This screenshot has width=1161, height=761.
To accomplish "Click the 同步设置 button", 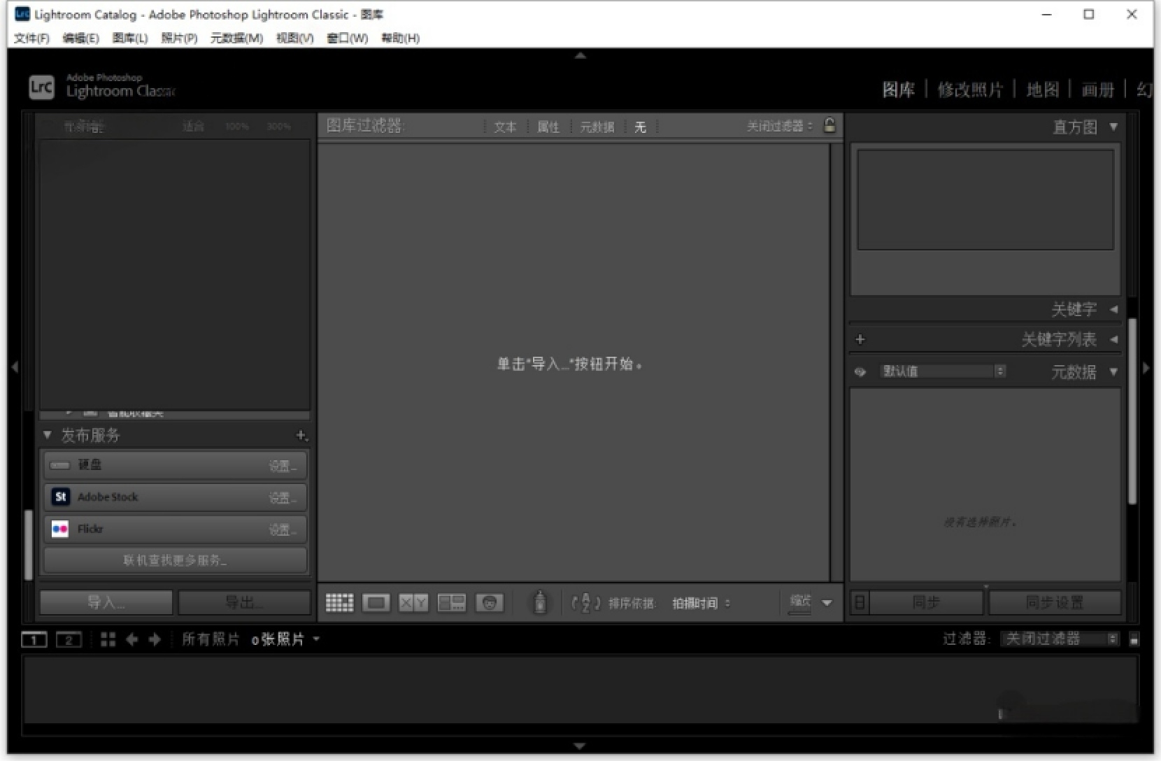I will [x=1055, y=602].
